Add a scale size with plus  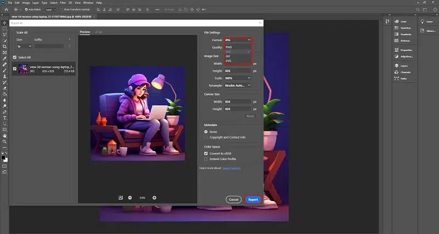tap(70, 39)
